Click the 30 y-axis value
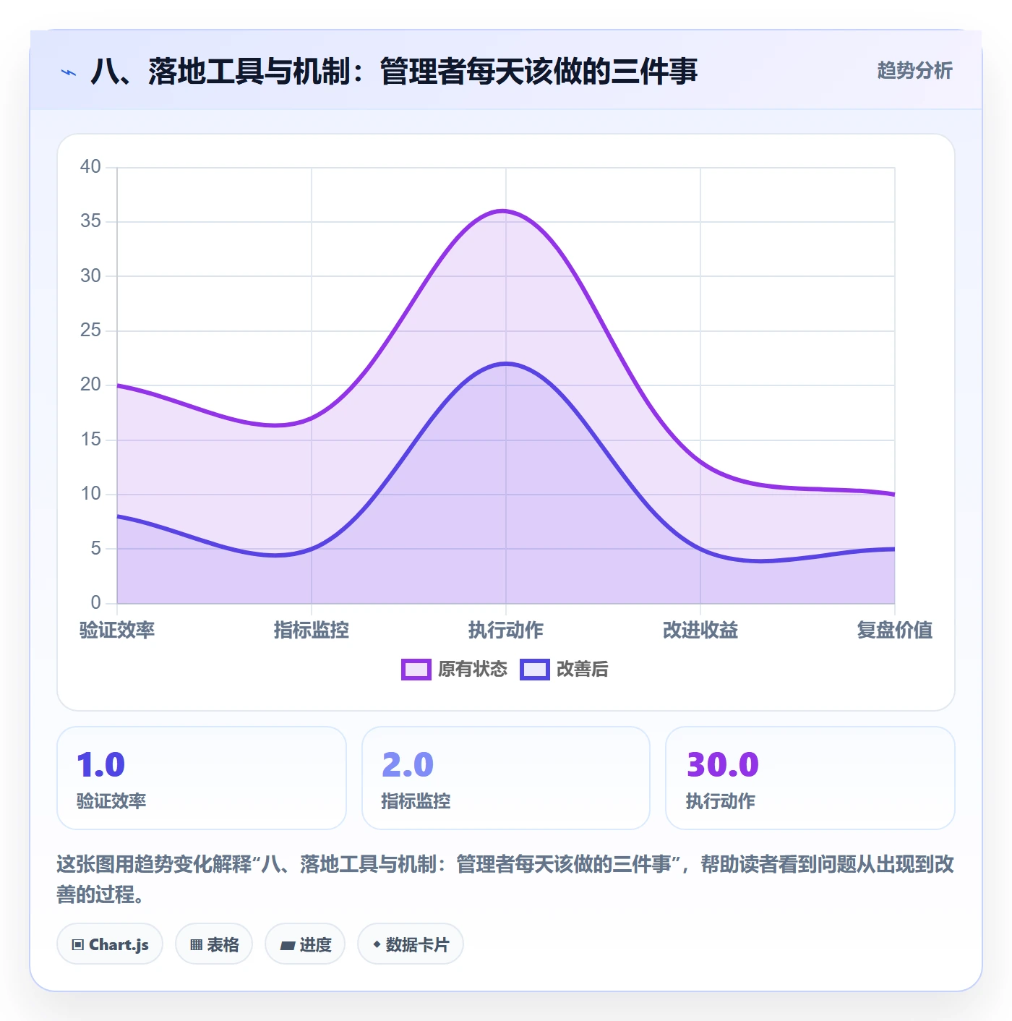Viewport: 1012px width, 1021px height. 90,276
